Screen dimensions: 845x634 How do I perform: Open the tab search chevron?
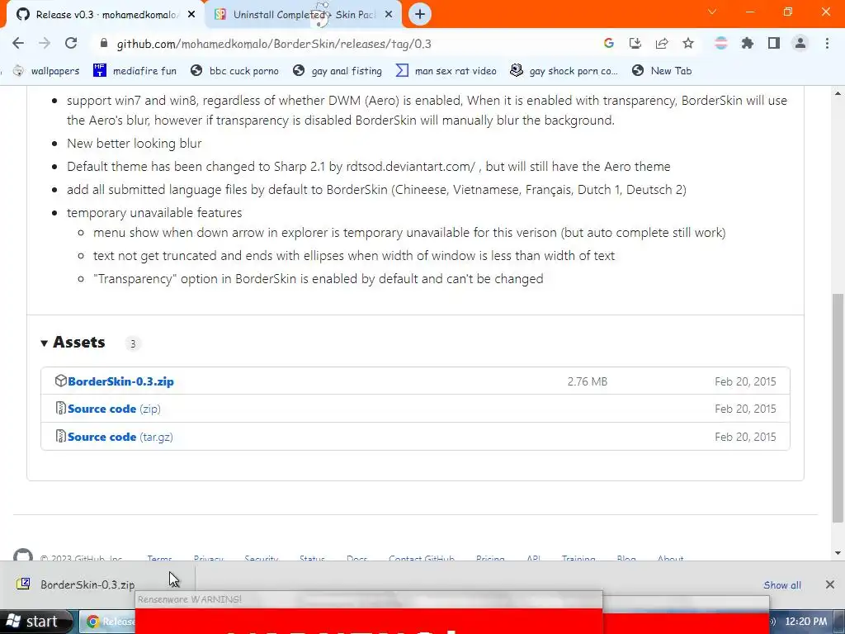(x=712, y=12)
